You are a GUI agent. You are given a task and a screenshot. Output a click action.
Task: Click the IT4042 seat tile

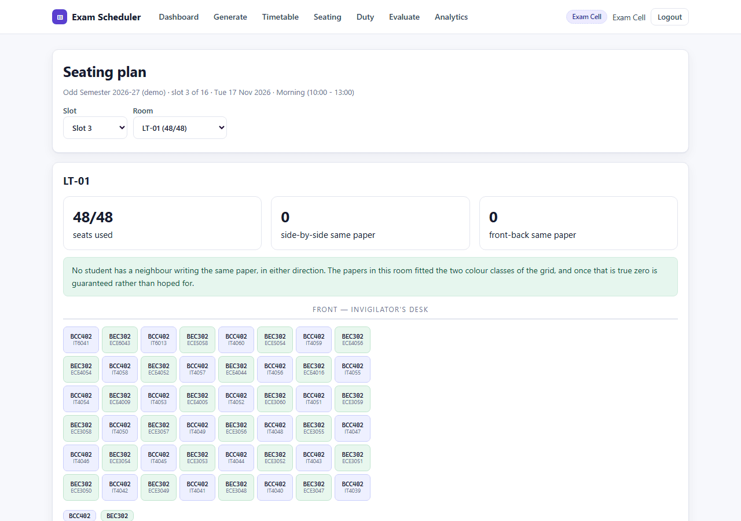(120, 487)
